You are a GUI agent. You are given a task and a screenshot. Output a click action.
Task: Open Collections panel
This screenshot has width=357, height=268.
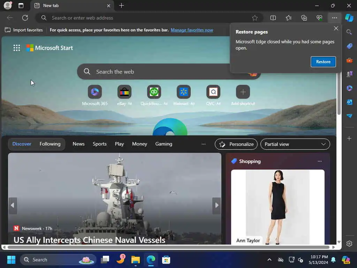(x=304, y=18)
